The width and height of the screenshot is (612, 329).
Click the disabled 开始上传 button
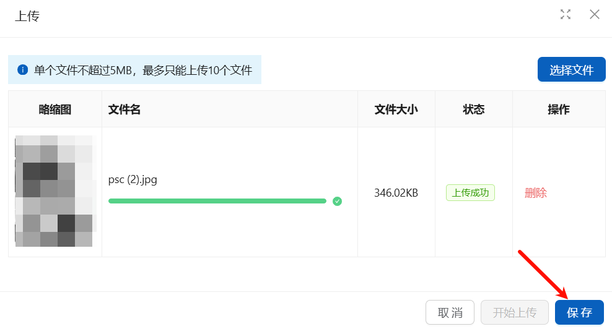[x=514, y=312]
